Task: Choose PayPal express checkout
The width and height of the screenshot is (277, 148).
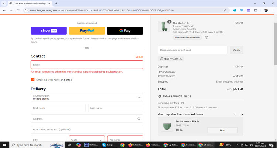Action: [x=87, y=31]
